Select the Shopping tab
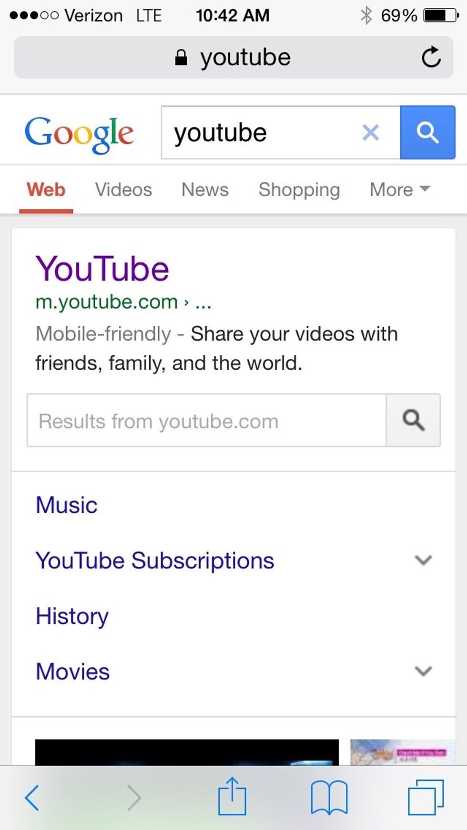 (x=299, y=189)
